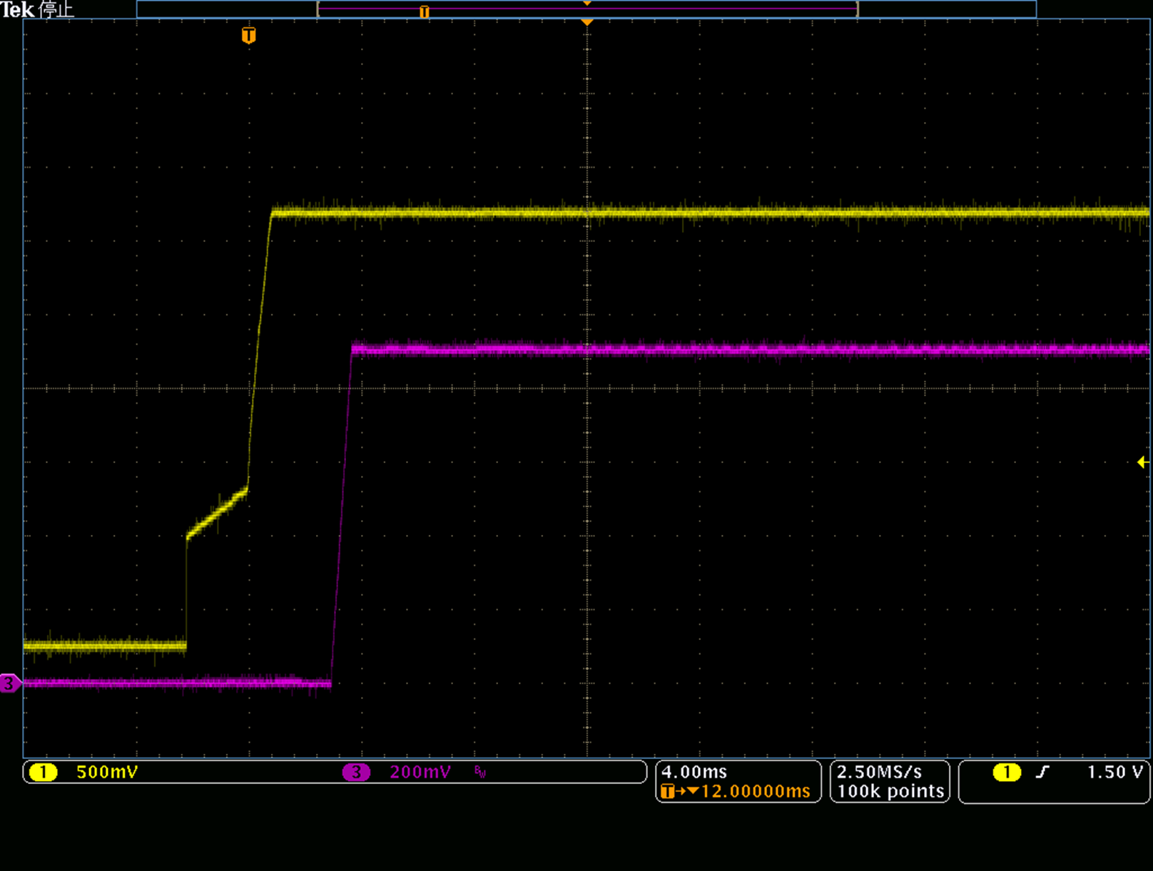
Task: Click the 4.00ms timebase readout
Action: (x=694, y=772)
